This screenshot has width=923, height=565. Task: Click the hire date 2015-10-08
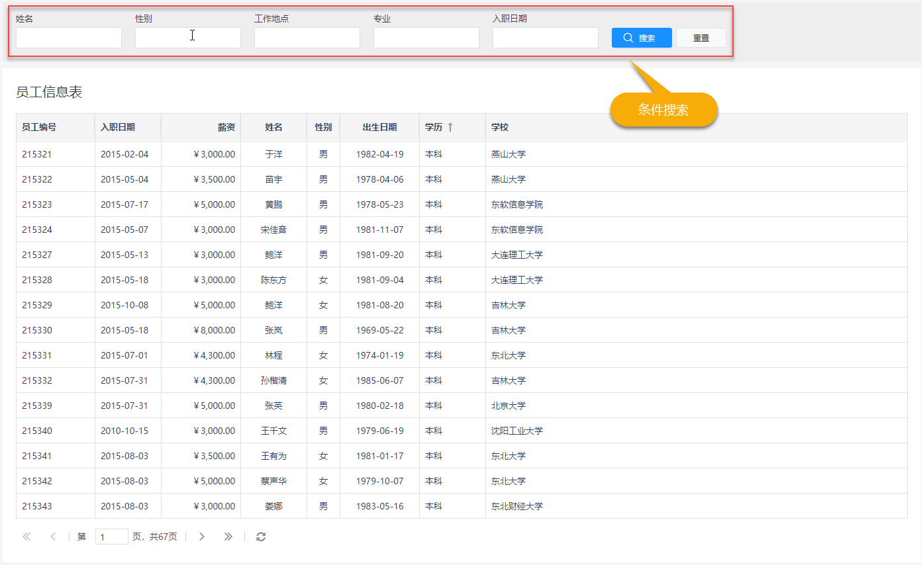click(124, 305)
